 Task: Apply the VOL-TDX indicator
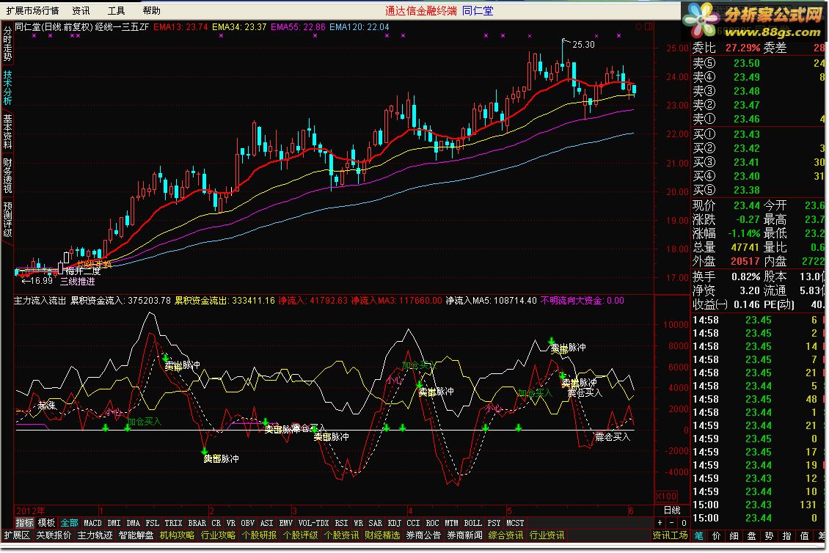click(313, 523)
